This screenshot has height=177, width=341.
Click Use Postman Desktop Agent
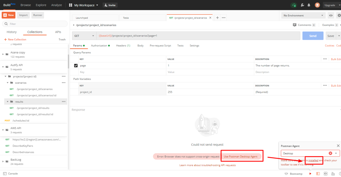[240, 157]
